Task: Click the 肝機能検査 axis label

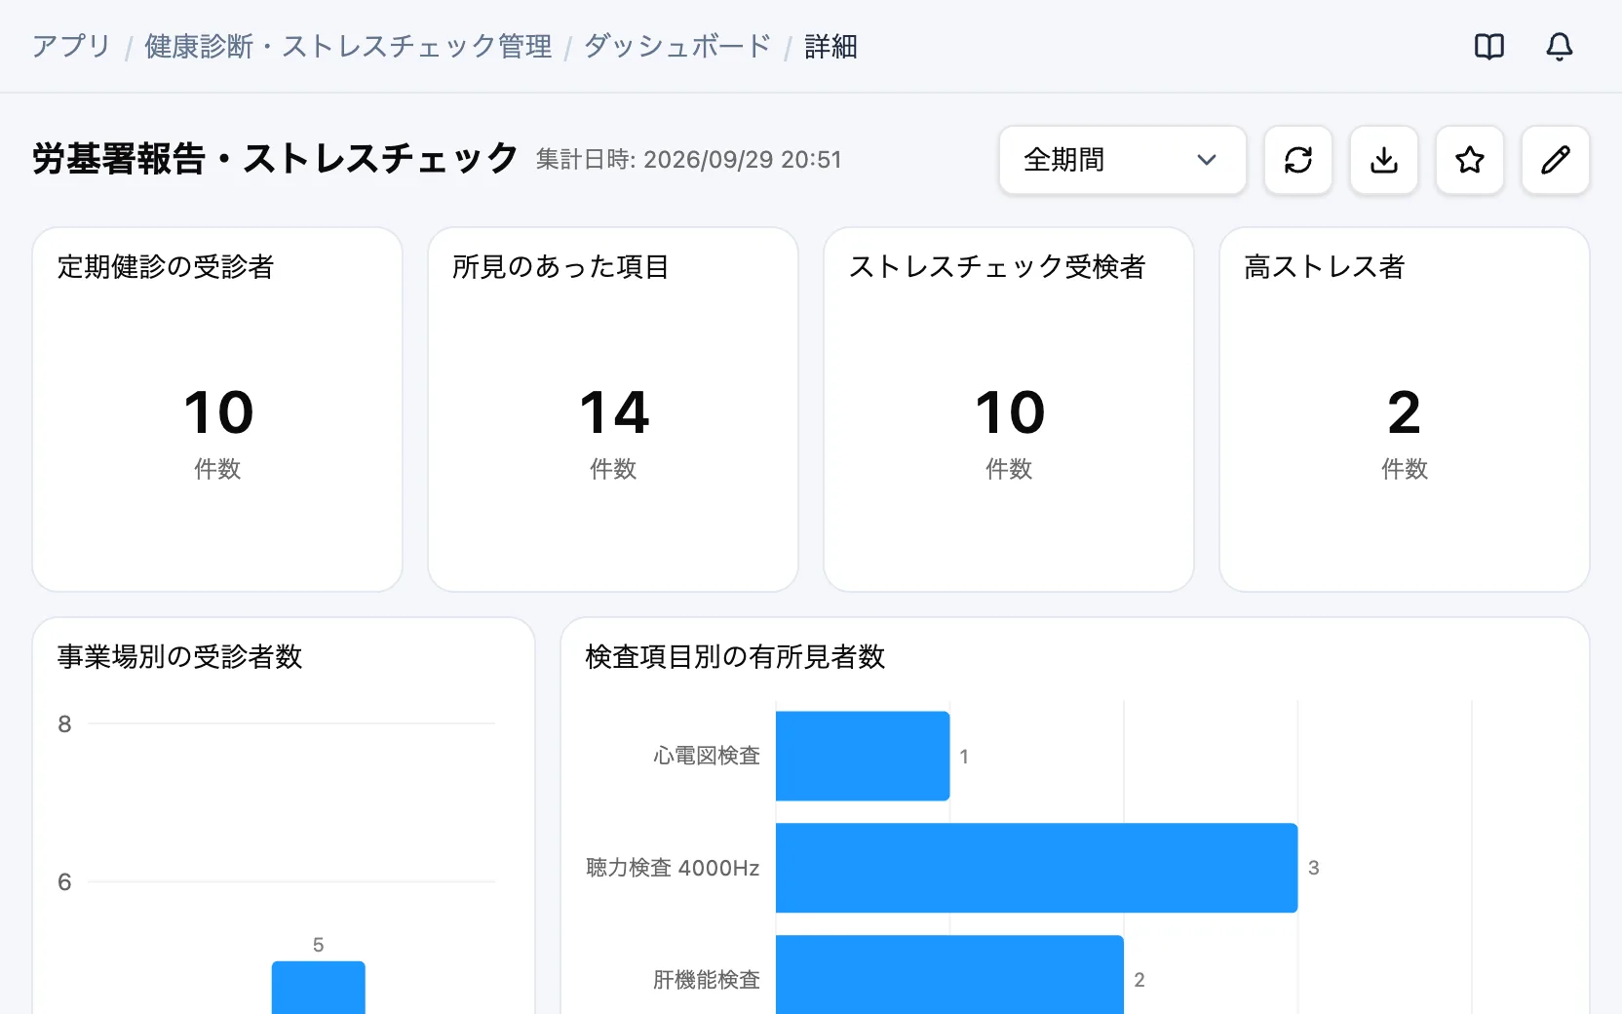Action: (707, 980)
